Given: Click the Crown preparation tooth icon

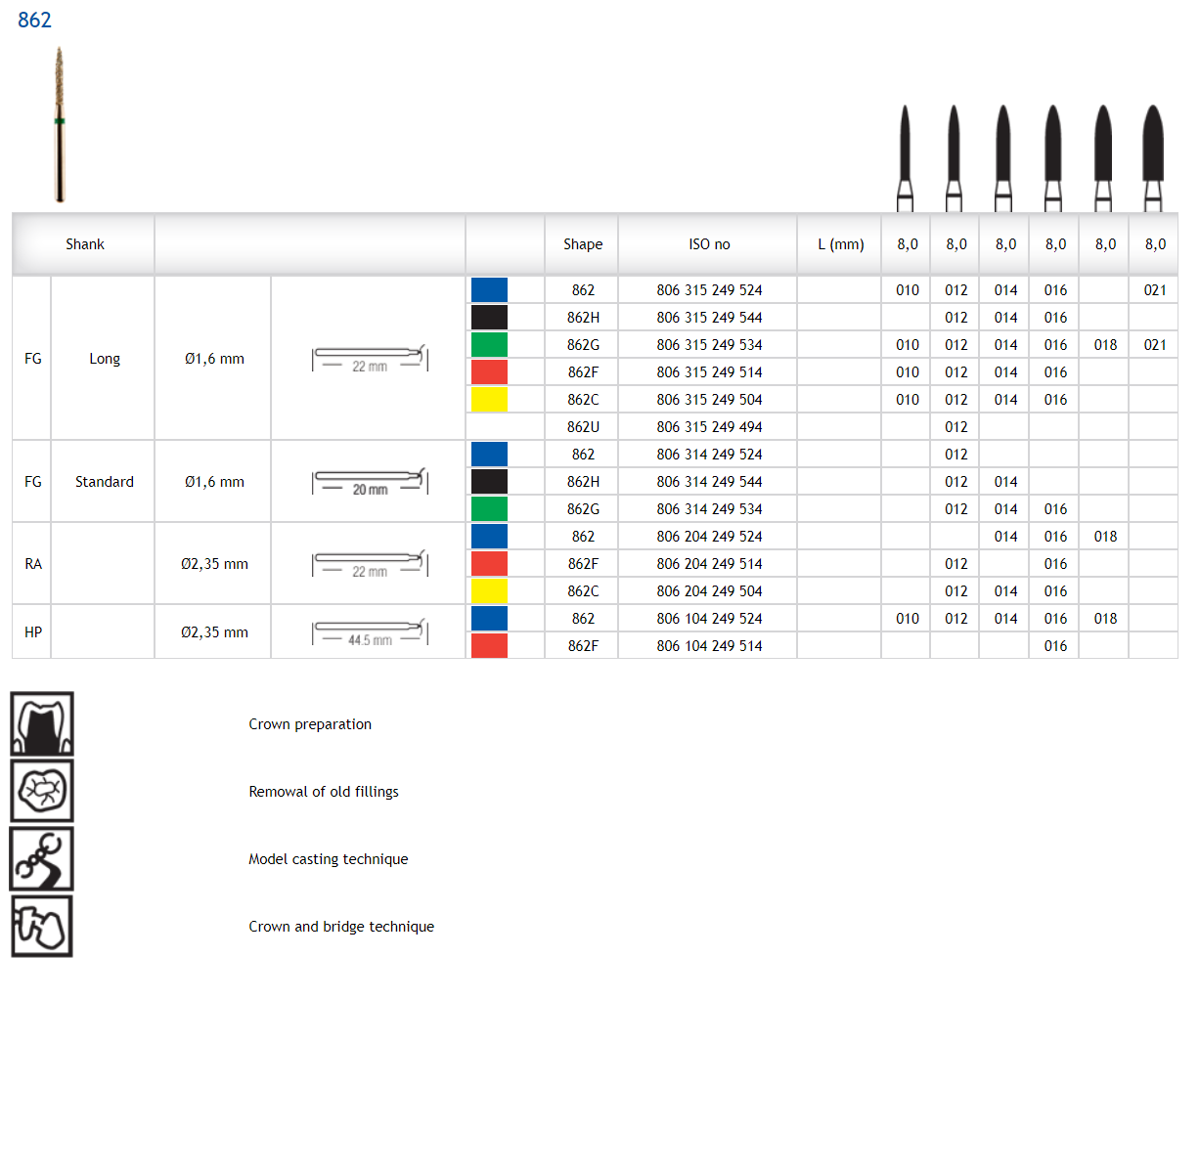Looking at the screenshot, I should (x=42, y=724).
